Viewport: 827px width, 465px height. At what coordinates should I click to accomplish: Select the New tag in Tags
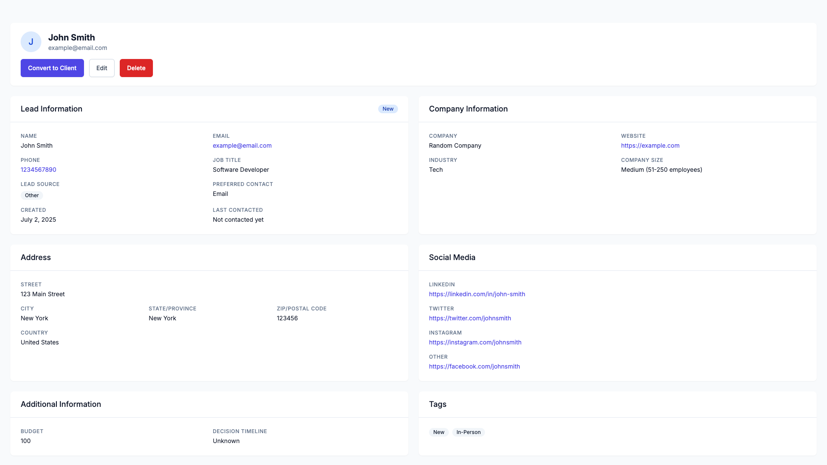point(438,432)
